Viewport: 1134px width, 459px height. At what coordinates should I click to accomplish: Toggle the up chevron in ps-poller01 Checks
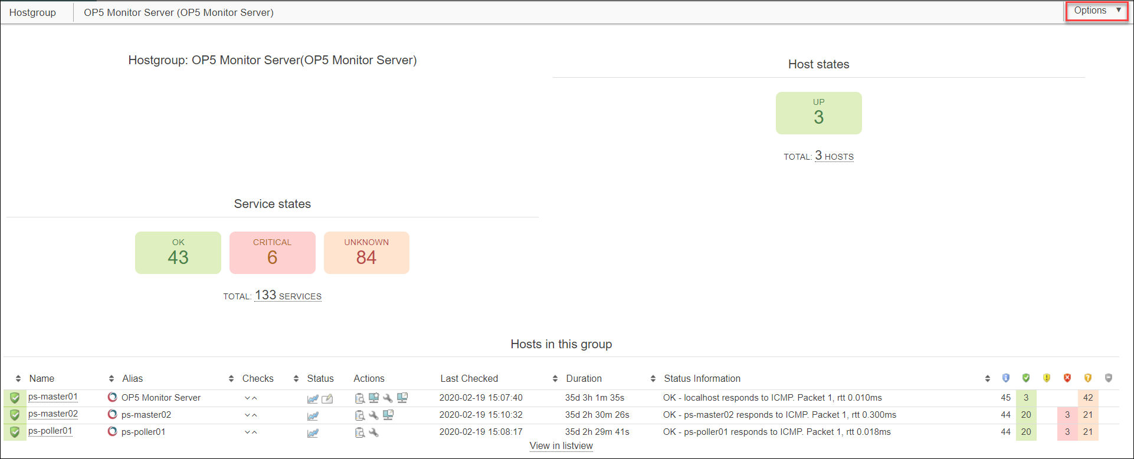pyautogui.click(x=254, y=432)
